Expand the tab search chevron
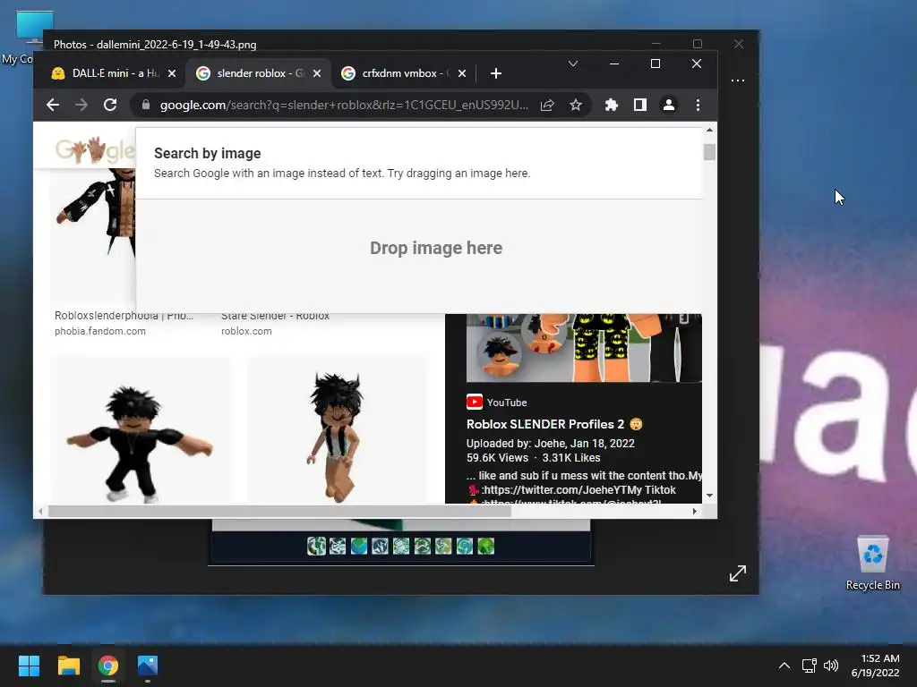 (573, 64)
